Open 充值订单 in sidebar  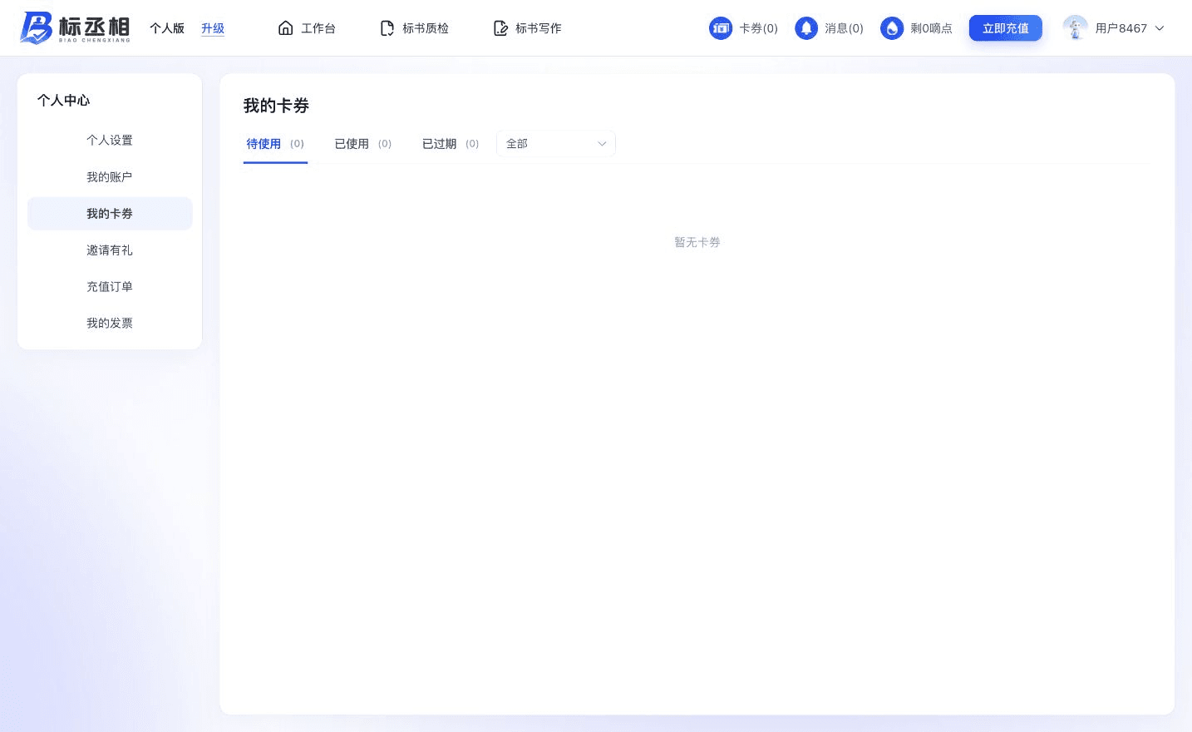110,287
